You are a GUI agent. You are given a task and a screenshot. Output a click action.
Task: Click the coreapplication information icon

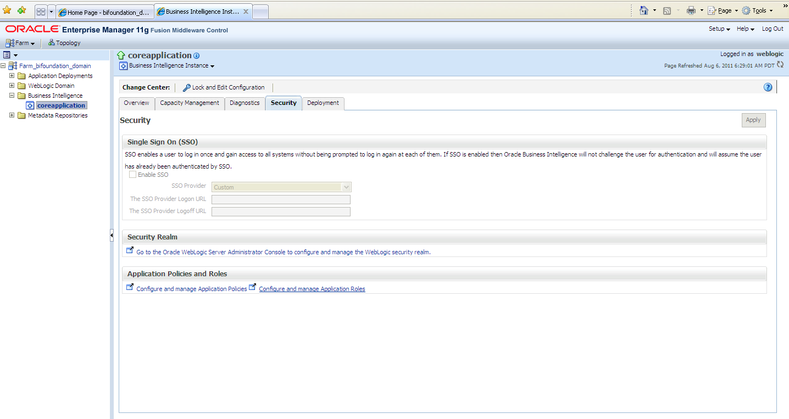(x=197, y=56)
